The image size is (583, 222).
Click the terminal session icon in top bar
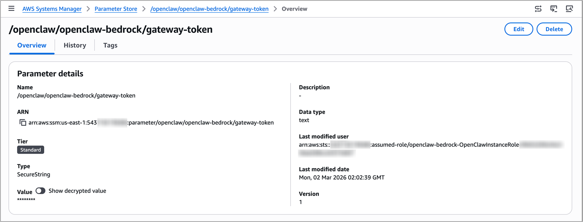tap(554, 9)
